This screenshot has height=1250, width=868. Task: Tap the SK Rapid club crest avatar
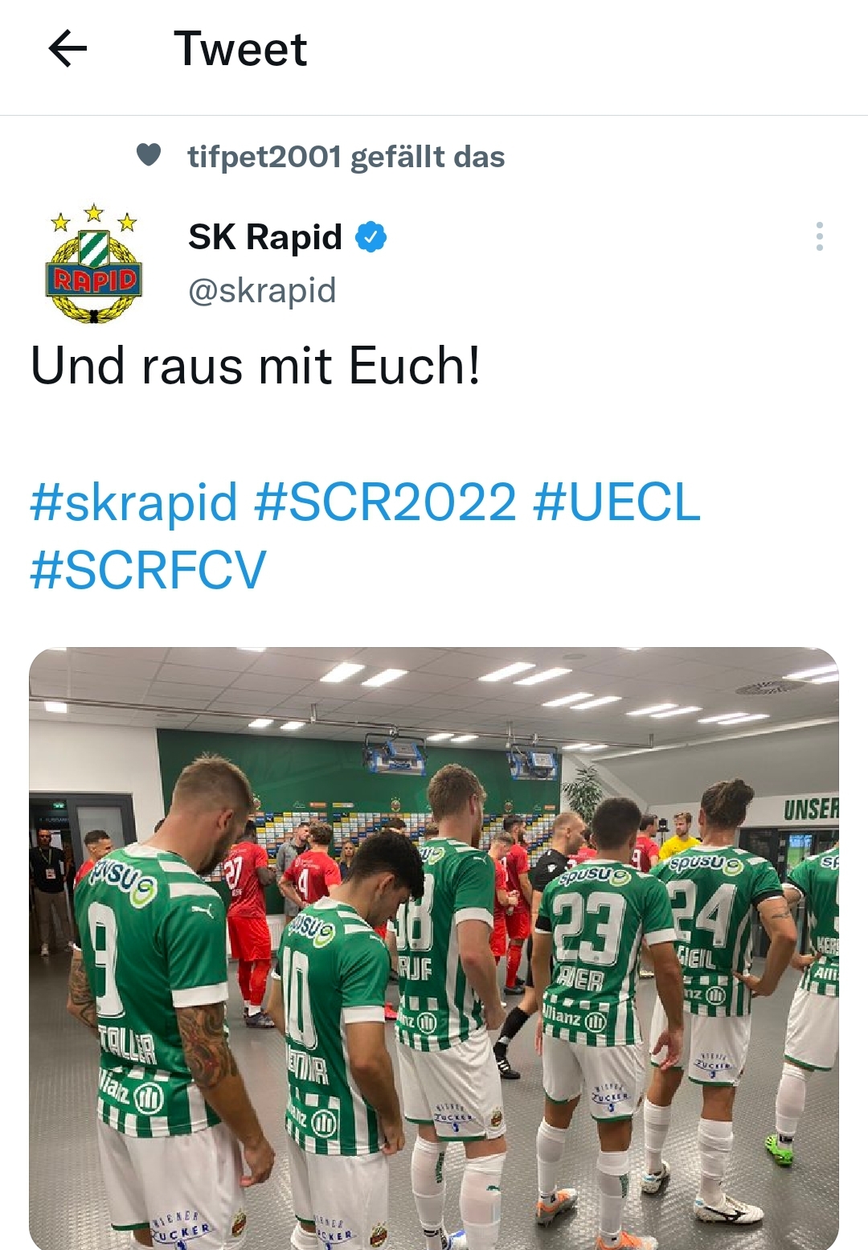(94, 264)
